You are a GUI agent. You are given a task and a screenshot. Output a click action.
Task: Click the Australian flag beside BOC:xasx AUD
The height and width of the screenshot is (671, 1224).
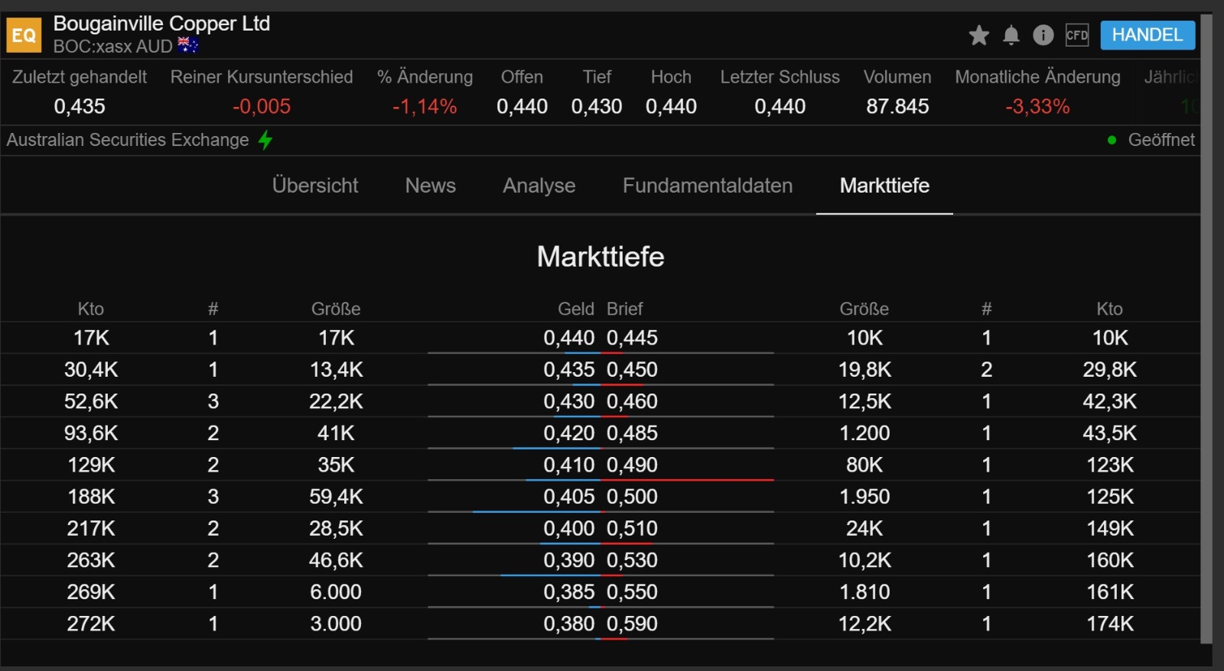[188, 46]
